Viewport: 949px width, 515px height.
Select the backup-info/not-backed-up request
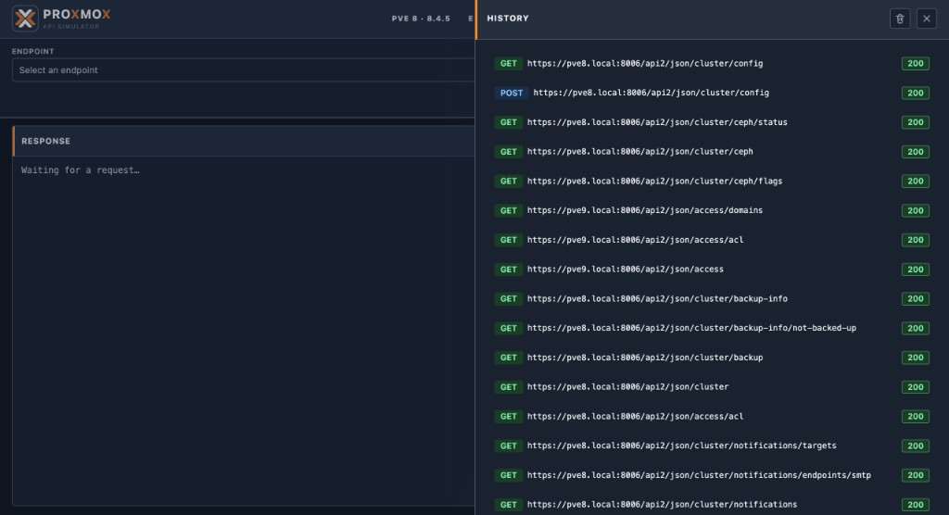point(712,328)
